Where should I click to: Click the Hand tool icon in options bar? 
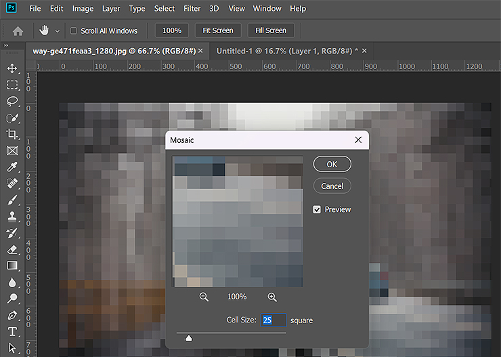[x=44, y=30]
